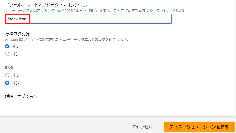This screenshot has height=133, width=236.
Task: Click the Amazon S3 バケット log help text
Action: (67, 39)
